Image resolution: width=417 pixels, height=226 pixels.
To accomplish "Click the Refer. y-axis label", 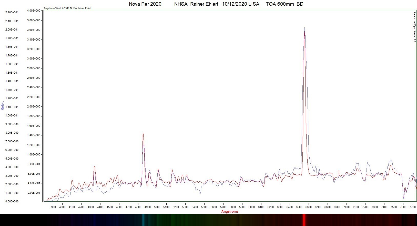I will pyautogui.click(x=3, y=106).
